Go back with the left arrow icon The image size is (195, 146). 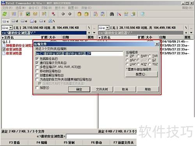tap(63, 14)
